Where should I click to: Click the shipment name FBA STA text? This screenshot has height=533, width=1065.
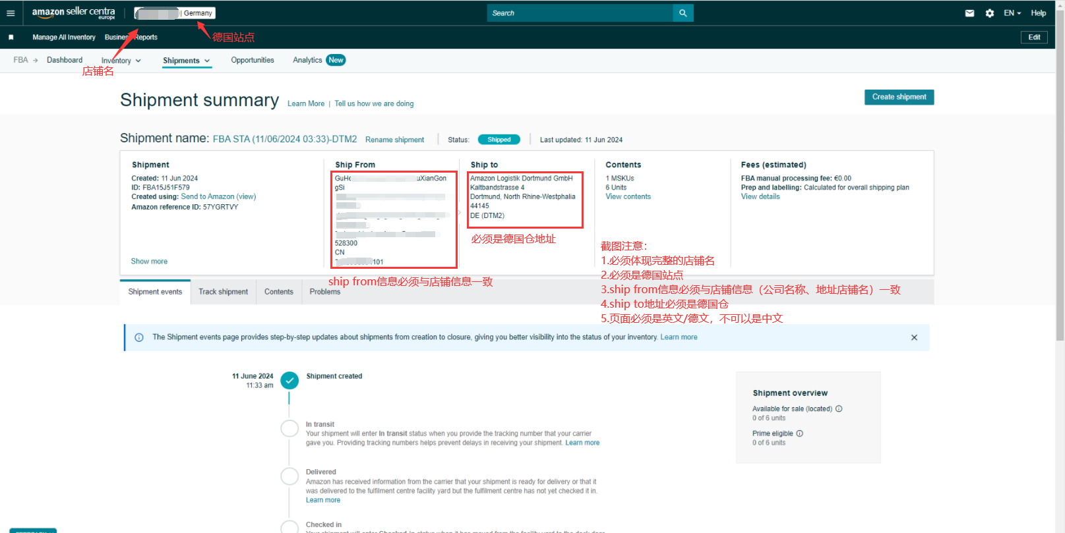click(285, 139)
